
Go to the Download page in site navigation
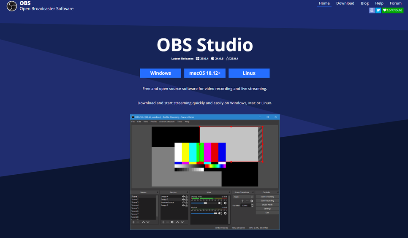click(x=345, y=3)
